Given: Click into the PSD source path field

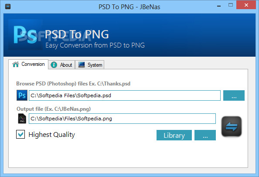Looking at the screenshot, I should [125, 95].
